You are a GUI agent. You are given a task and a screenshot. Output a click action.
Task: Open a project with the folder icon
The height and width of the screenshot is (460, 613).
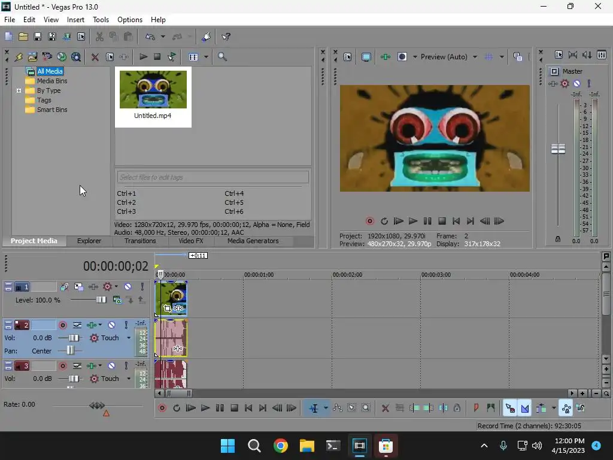pos(23,37)
